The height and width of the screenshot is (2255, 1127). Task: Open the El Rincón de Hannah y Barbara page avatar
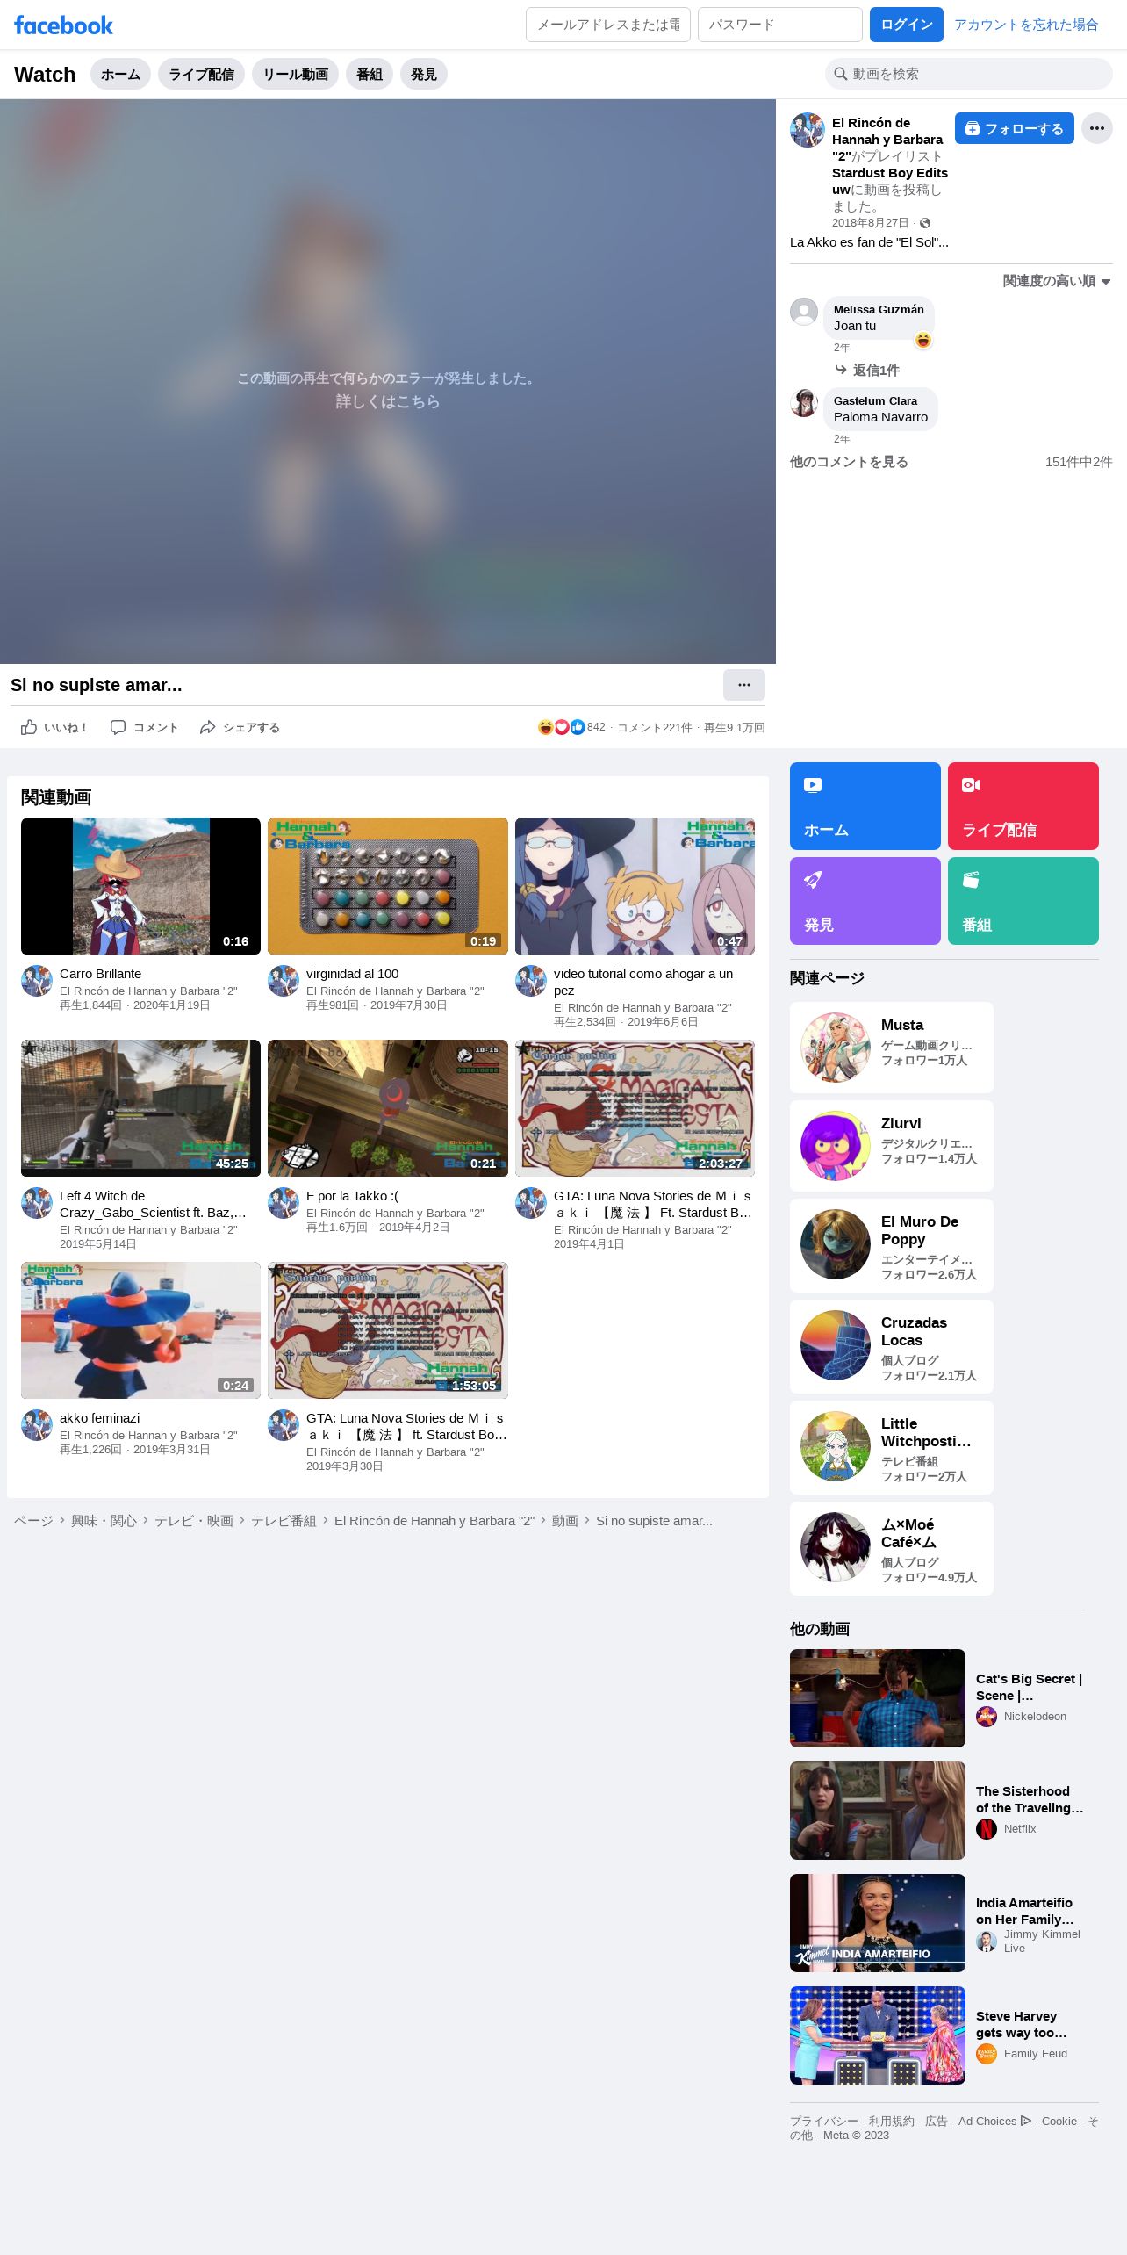[807, 130]
